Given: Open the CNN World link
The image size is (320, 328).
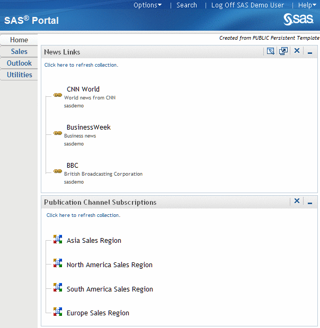Looking at the screenshot, I should [83, 89].
